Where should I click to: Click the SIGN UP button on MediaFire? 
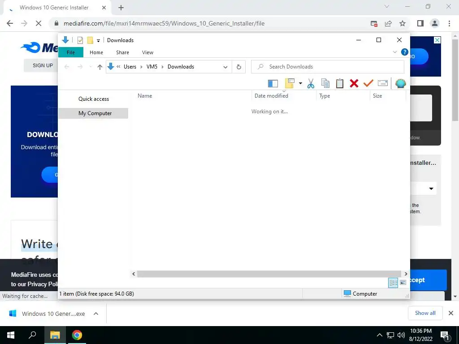tap(43, 65)
